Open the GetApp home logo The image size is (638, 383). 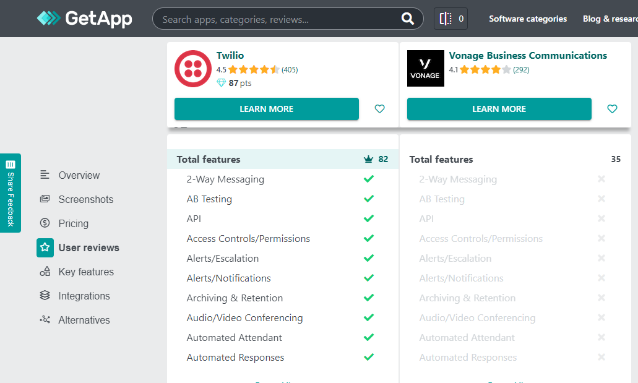[85, 19]
